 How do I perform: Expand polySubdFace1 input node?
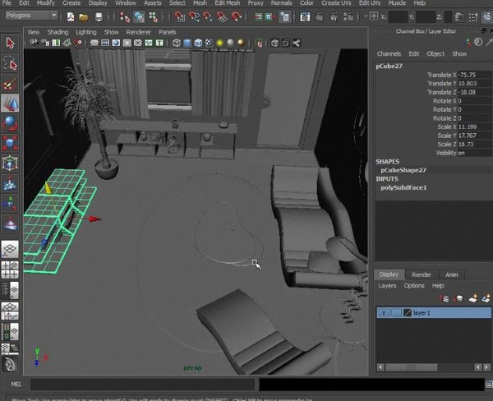click(x=403, y=187)
